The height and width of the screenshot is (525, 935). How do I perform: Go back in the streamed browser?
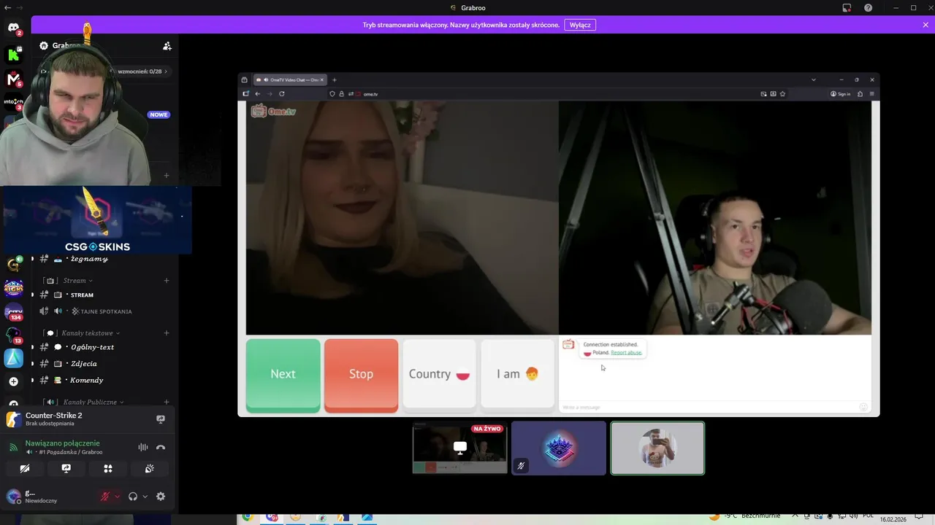coord(257,93)
